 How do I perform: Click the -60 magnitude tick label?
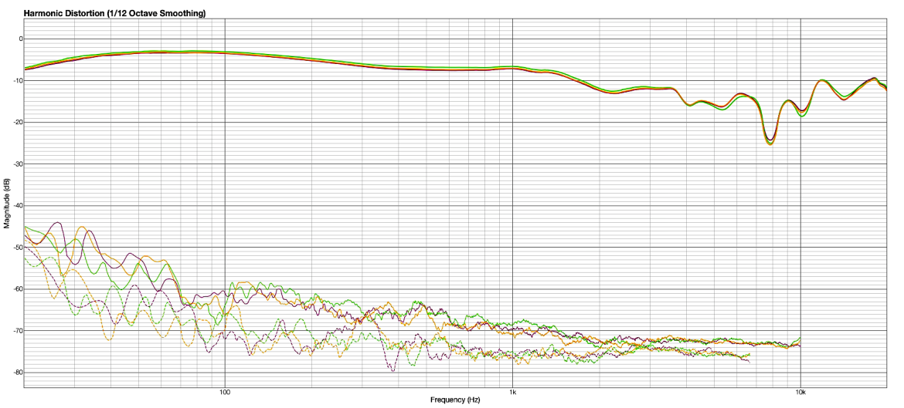(x=19, y=289)
